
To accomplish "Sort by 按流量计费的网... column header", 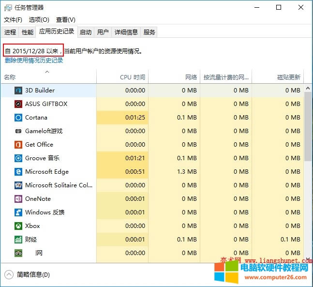I will tap(226, 76).
